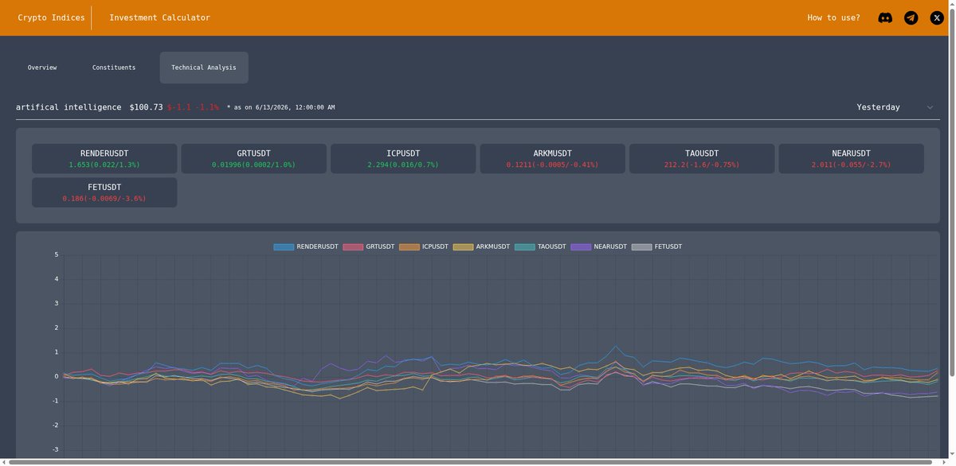Toggle TAOUSDT teal legend swatch
Screen dimensions: 956x466
pyautogui.click(x=525, y=247)
